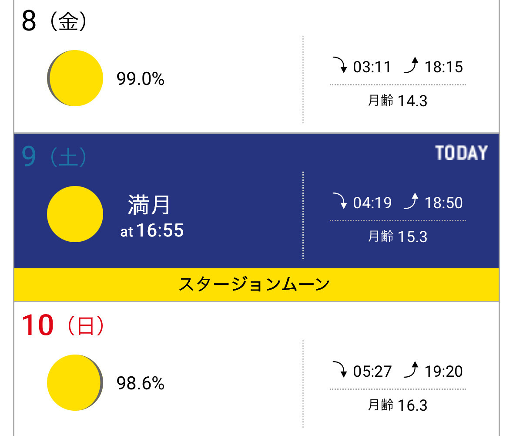Click moonset arrow icon next to 03:11
The image size is (513, 436).
tap(340, 65)
